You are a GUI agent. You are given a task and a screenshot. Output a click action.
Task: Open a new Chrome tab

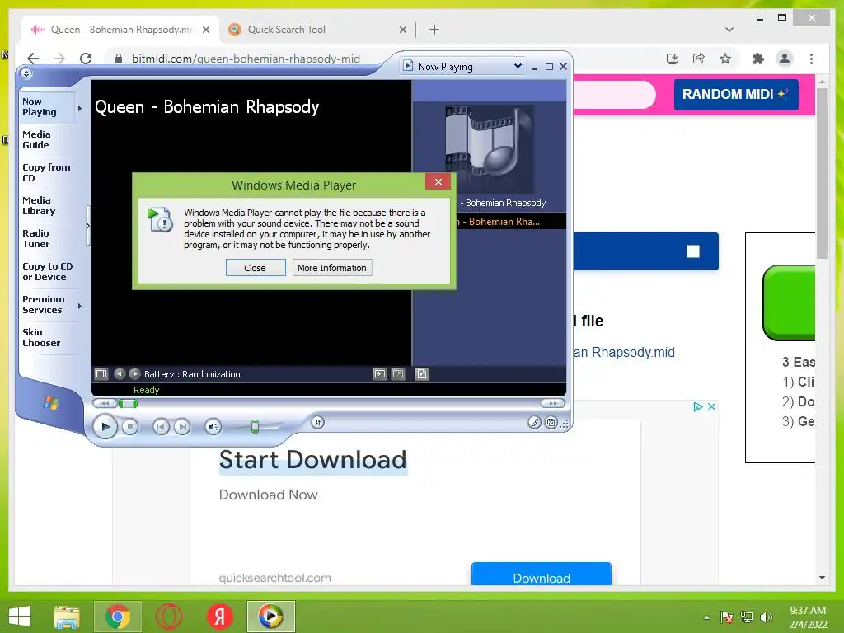tap(434, 30)
